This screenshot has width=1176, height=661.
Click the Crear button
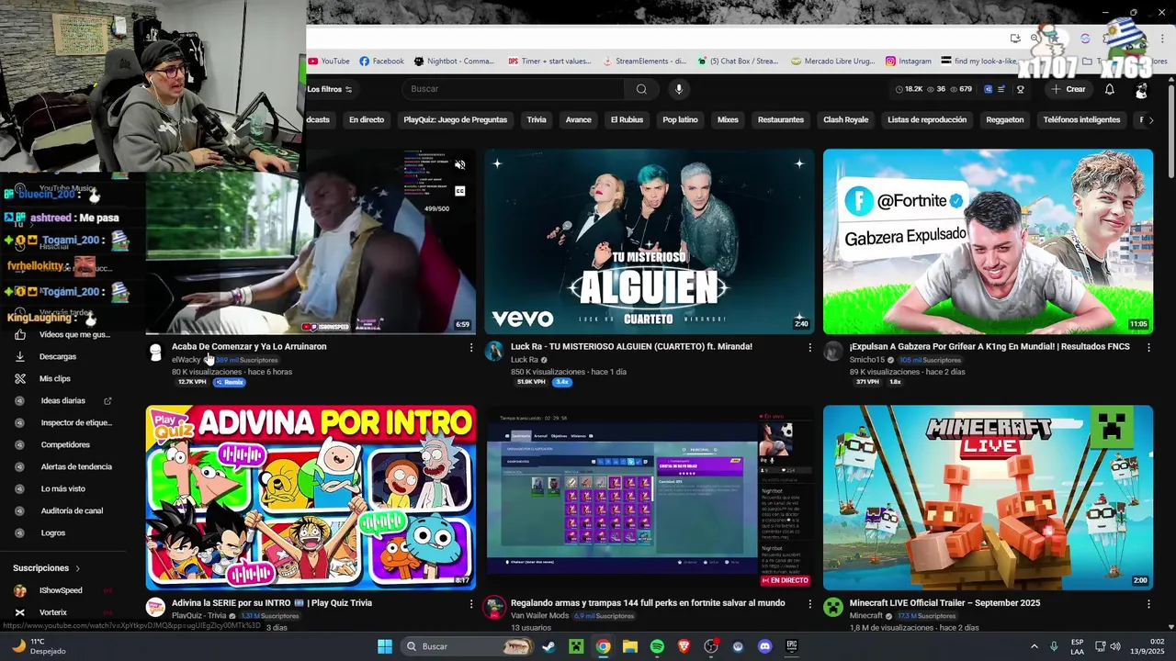click(x=1069, y=89)
